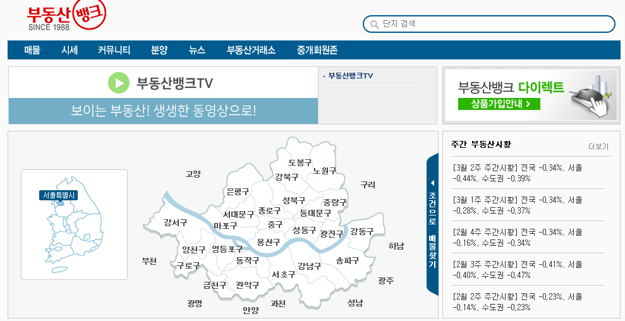Open the 시세 menu

(70, 50)
